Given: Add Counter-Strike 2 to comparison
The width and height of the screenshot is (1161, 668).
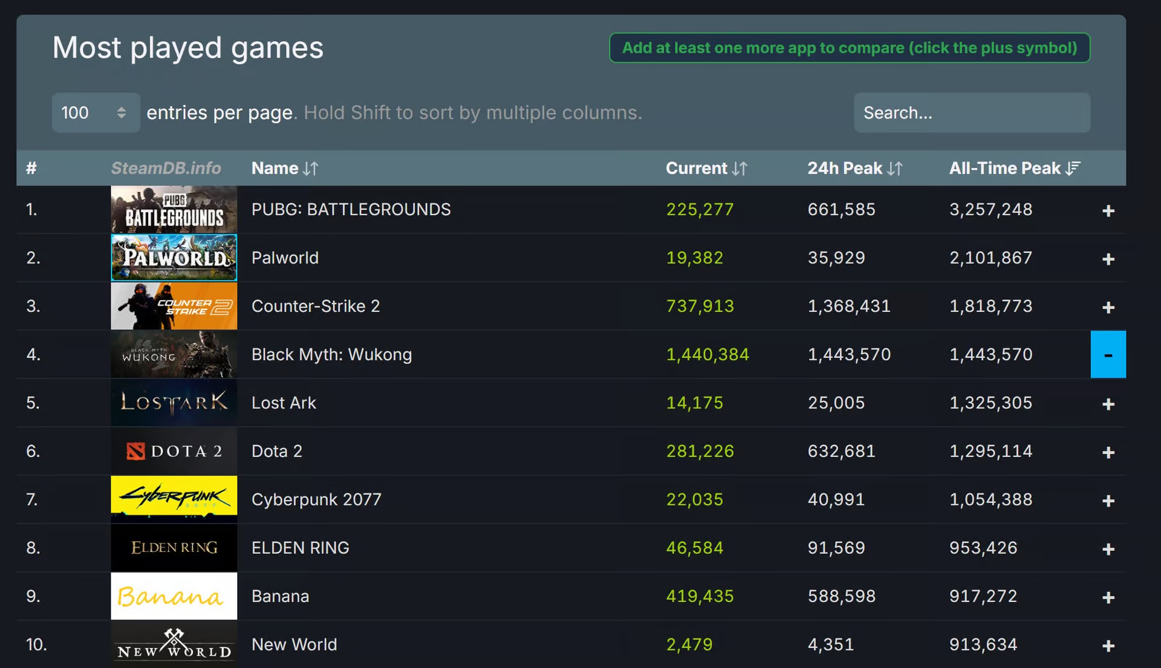Looking at the screenshot, I should pyautogui.click(x=1108, y=307).
